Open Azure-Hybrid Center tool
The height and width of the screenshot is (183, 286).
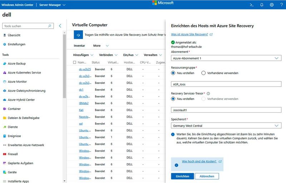(21, 100)
